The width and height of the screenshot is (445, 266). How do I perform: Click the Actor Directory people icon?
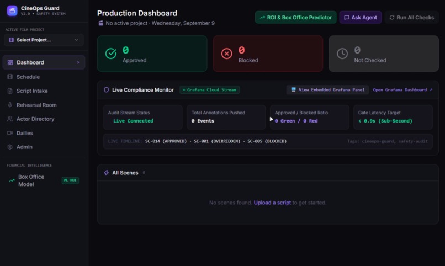(x=10, y=119)
